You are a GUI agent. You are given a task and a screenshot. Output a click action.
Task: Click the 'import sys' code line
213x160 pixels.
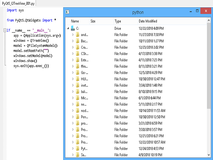click(x=15, y=10)
